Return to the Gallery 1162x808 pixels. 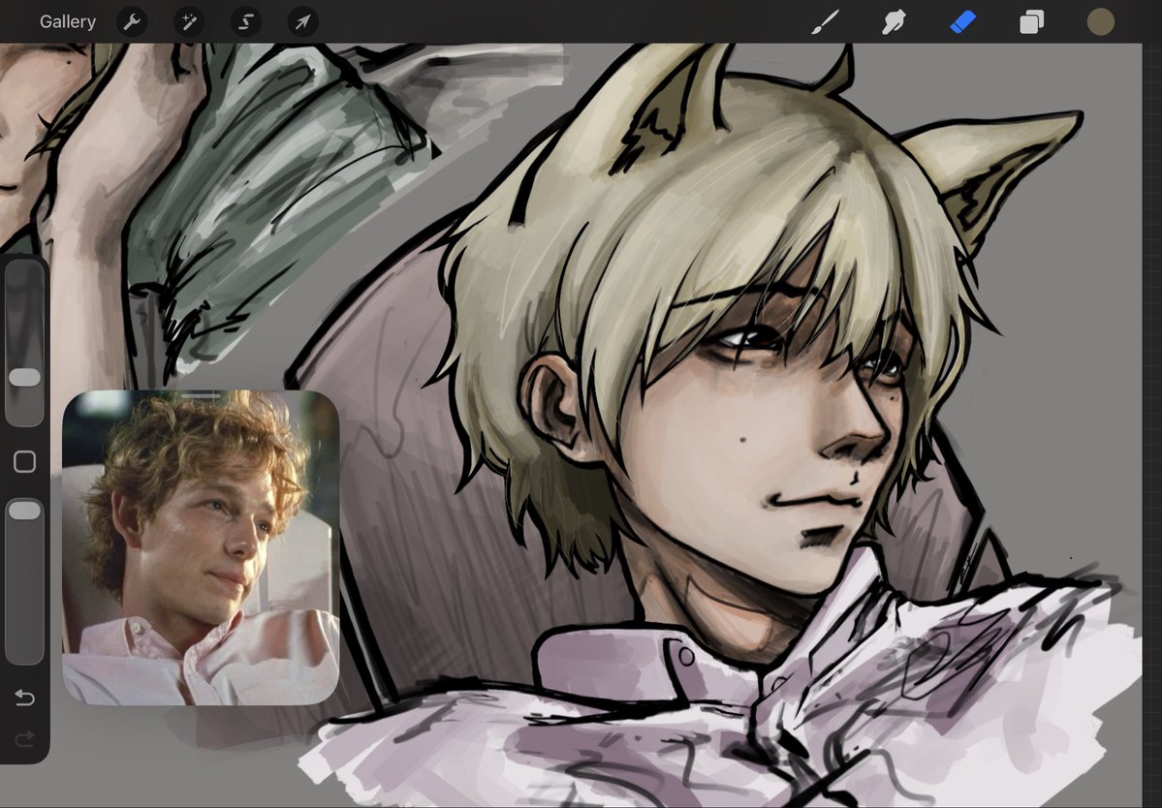tap(68, 21)
